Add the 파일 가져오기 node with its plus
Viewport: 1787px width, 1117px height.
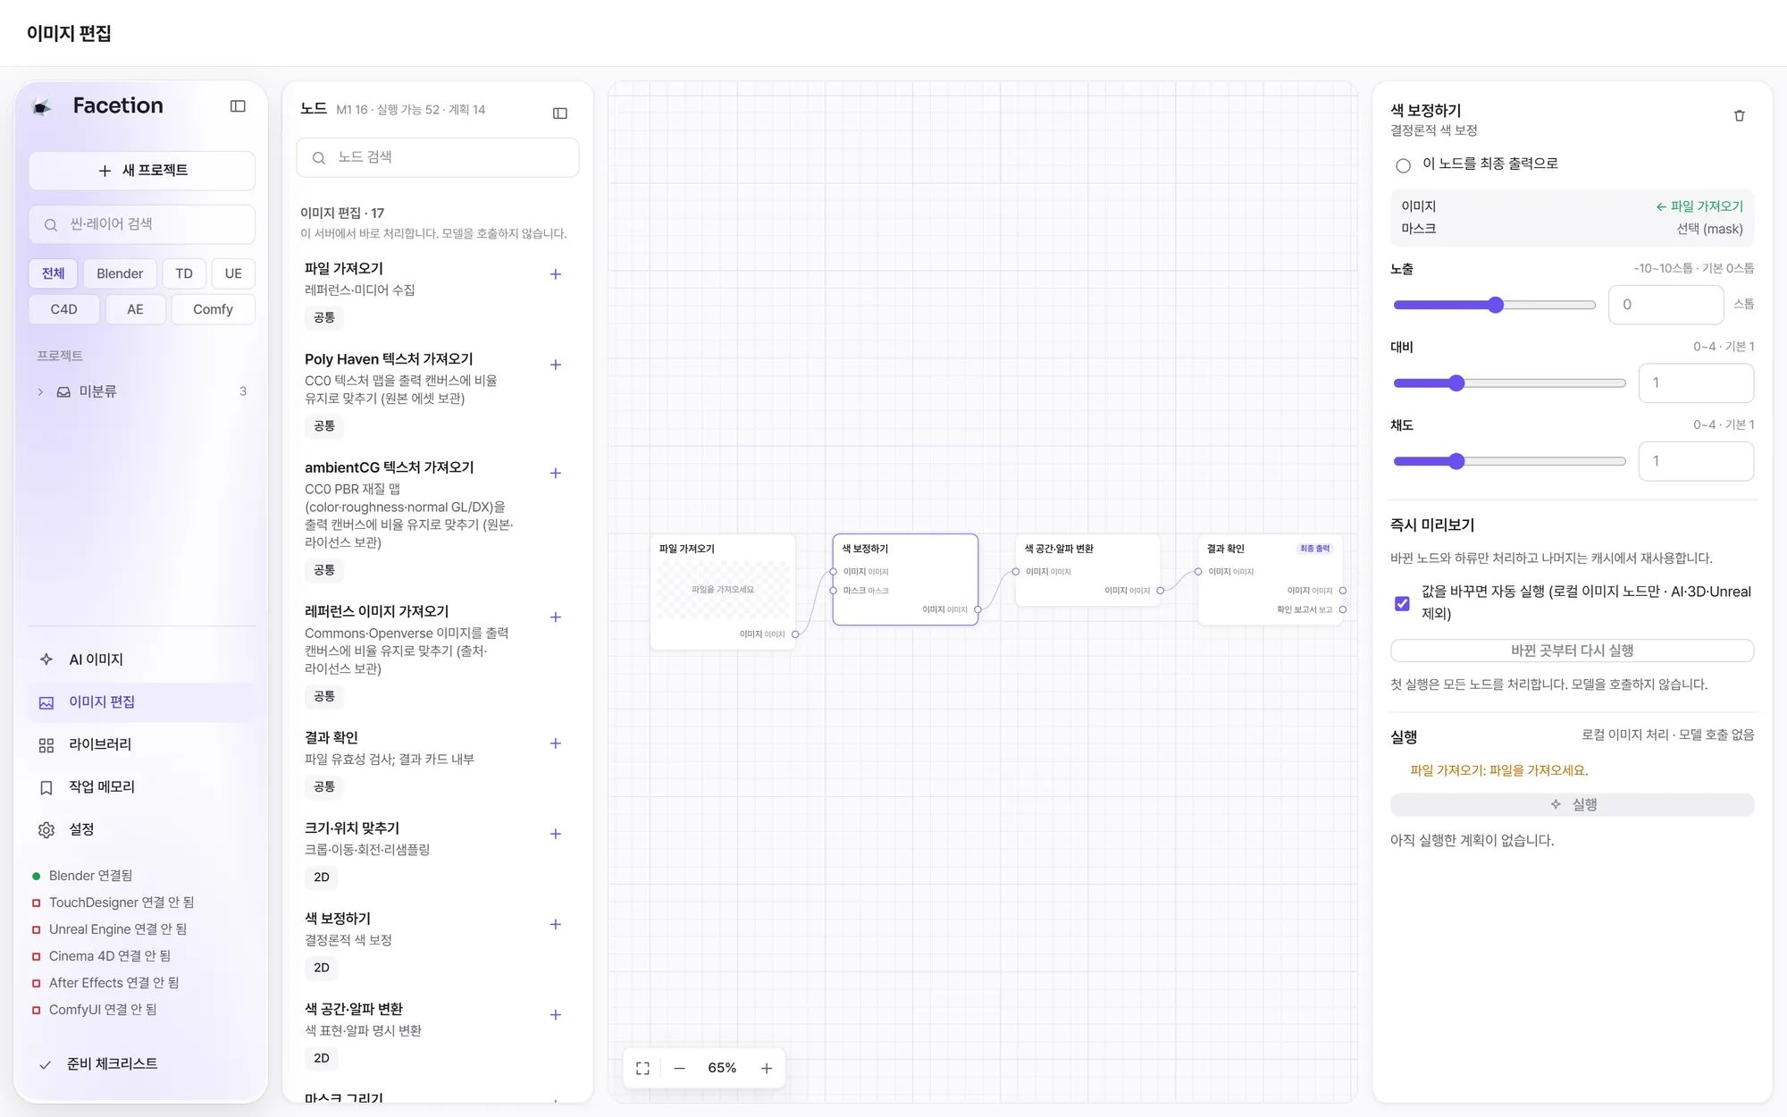[555, 274]
